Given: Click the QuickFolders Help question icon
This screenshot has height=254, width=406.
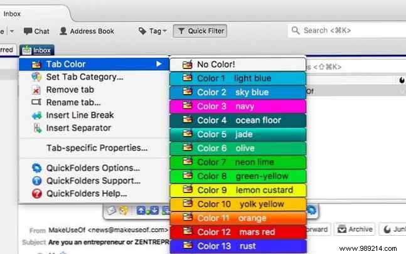Looking at the screenshot, I should (37, 193).
